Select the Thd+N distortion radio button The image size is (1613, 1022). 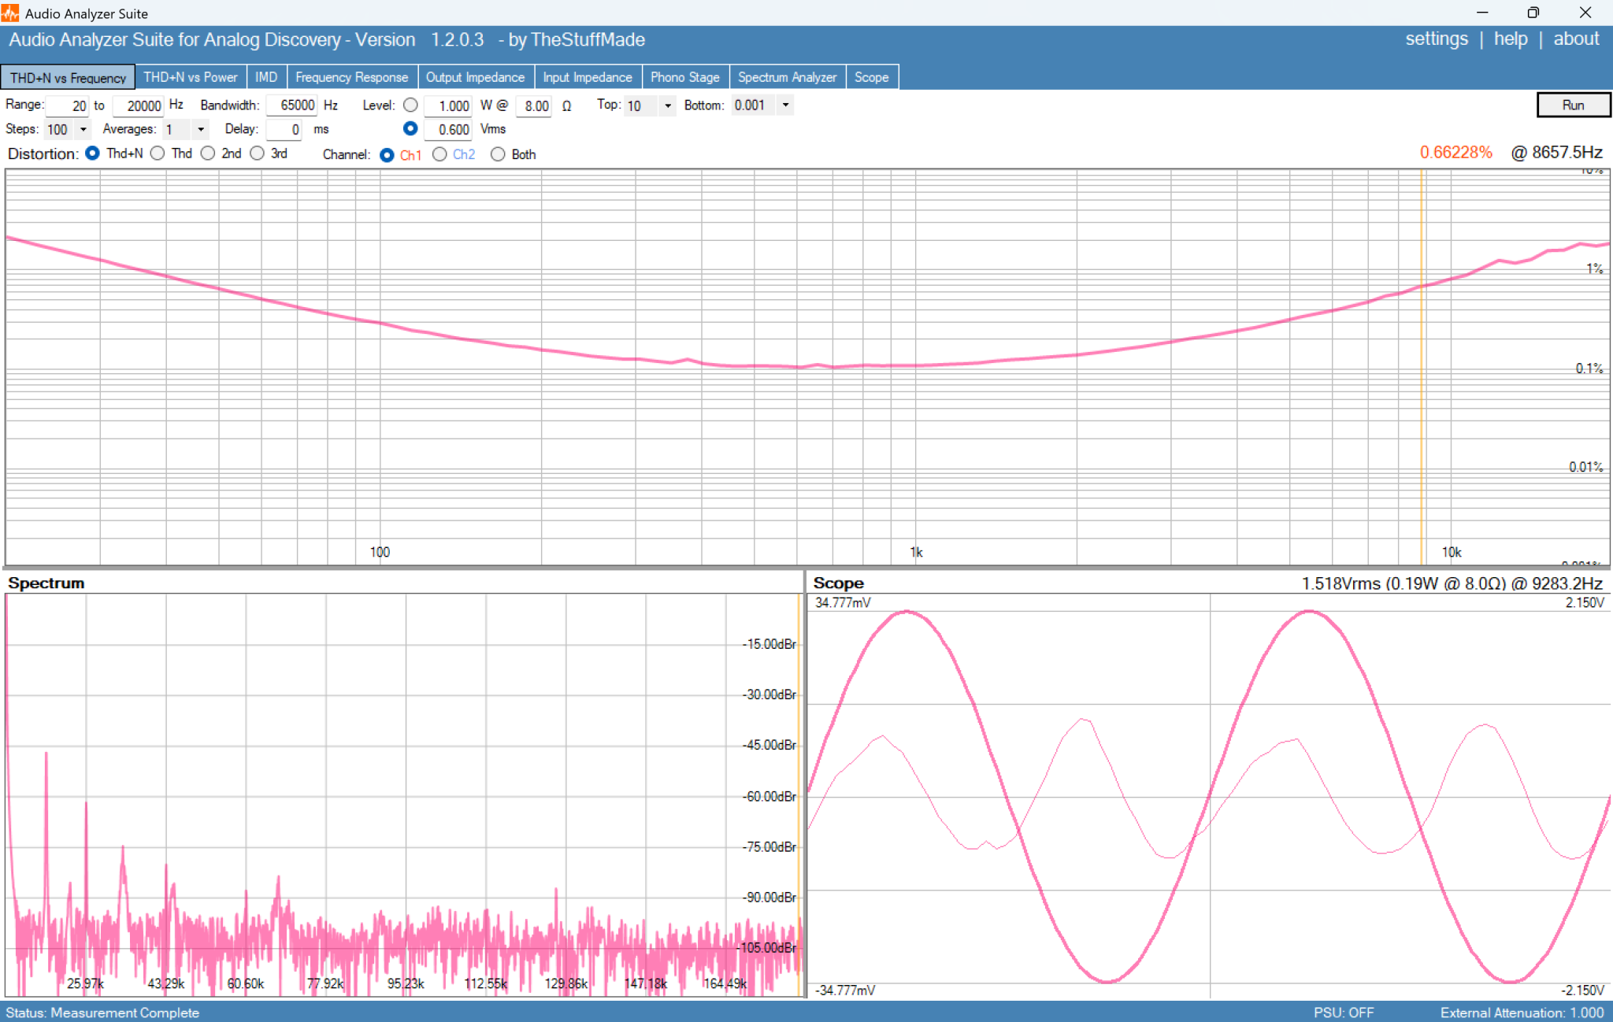(x=92, y=153)
